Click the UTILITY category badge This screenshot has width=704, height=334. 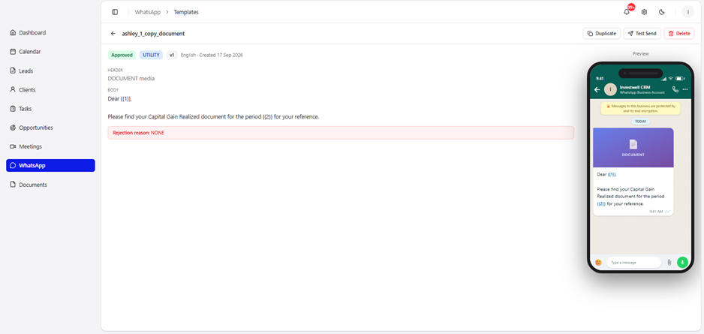coord(152,55)
